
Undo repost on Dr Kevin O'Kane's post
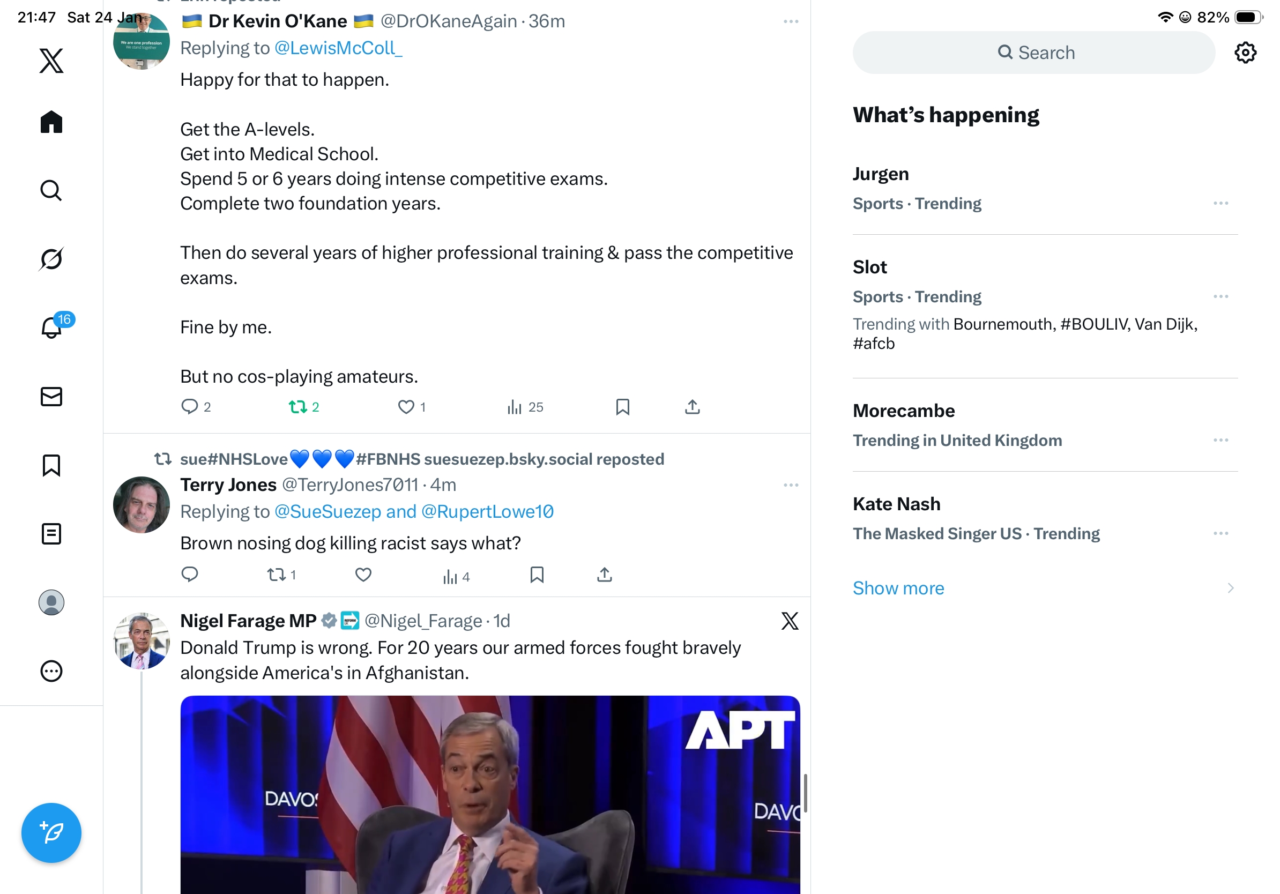(304, 407)
